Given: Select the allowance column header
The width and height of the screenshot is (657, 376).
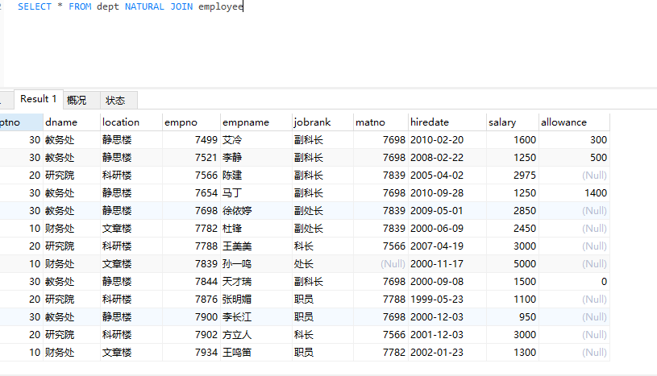Looking at the screenshot, I should [x=574, y=122].
